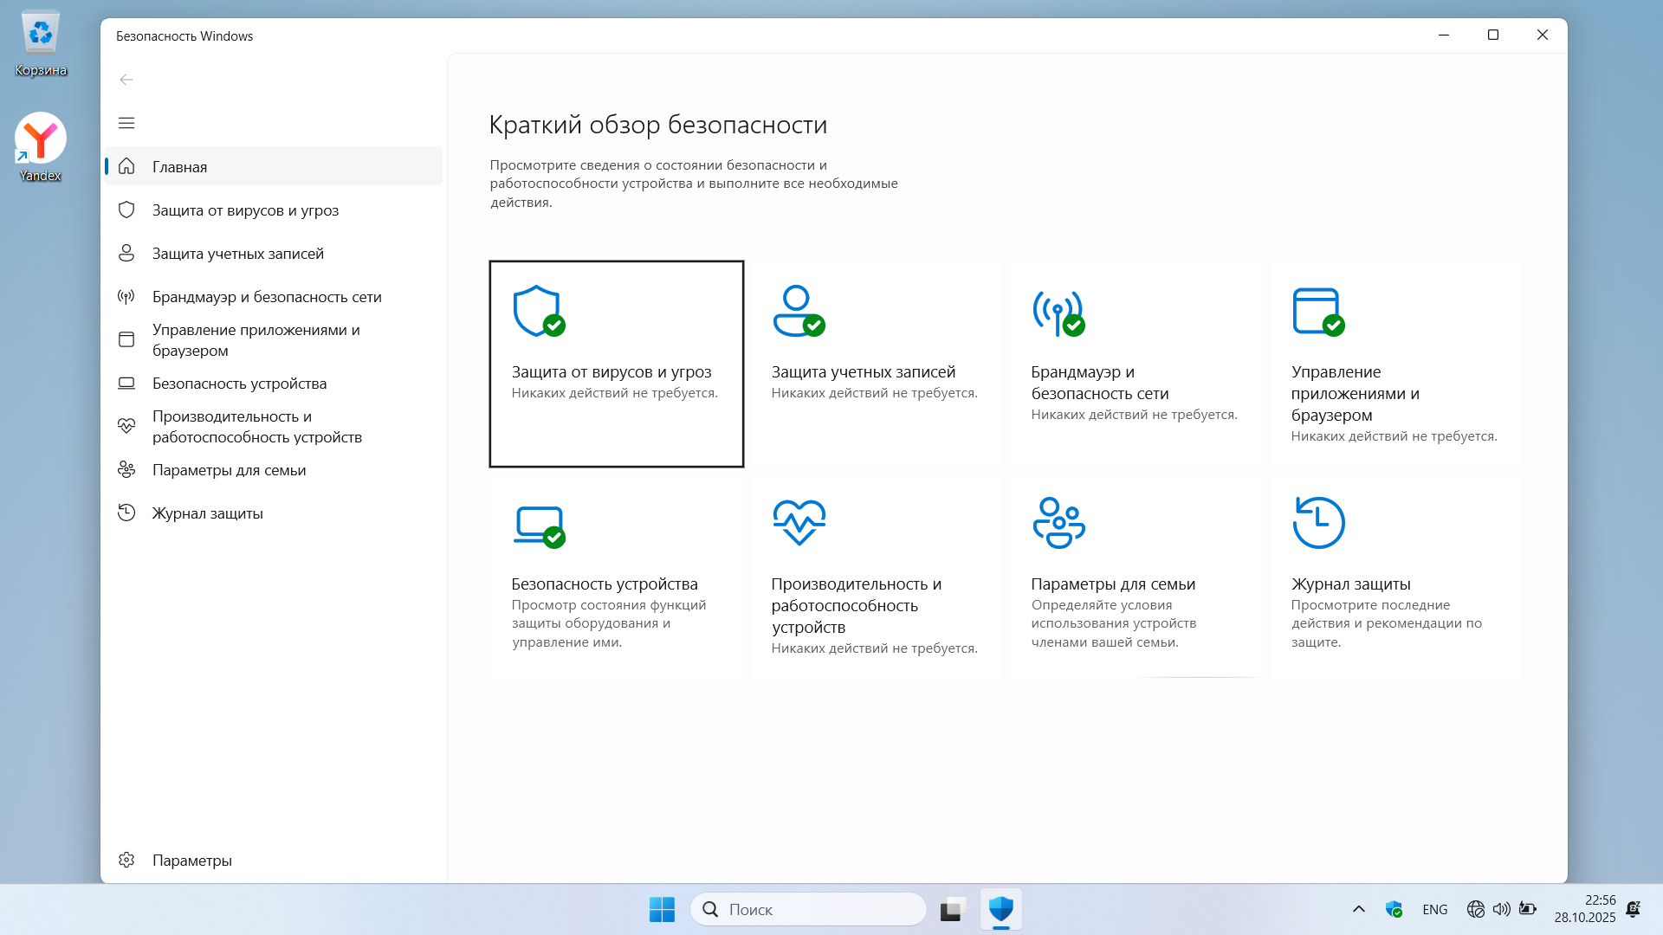This screenshot has width=1663, height=935.
Task: Open Журнал защиты in the sidebar
Action: click(x=207, y=513)
